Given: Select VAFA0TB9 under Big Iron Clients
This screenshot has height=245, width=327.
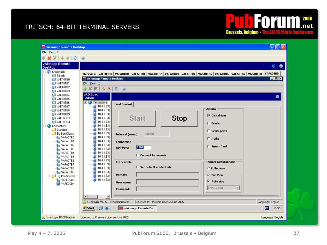Looking at the screenshot, I should [x=68, y=172].
